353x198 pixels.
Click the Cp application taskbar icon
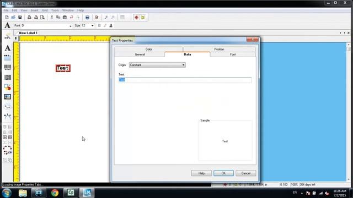[x=71, y=193]
